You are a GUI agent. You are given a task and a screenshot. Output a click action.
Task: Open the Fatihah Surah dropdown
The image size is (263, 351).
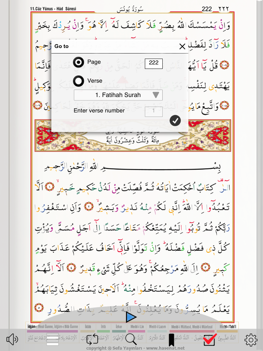118,95
